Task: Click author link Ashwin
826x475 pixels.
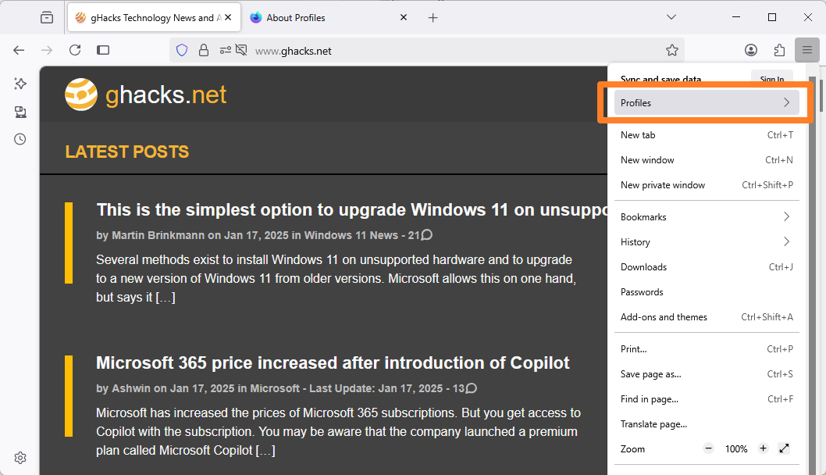Action: click(131, 388)
